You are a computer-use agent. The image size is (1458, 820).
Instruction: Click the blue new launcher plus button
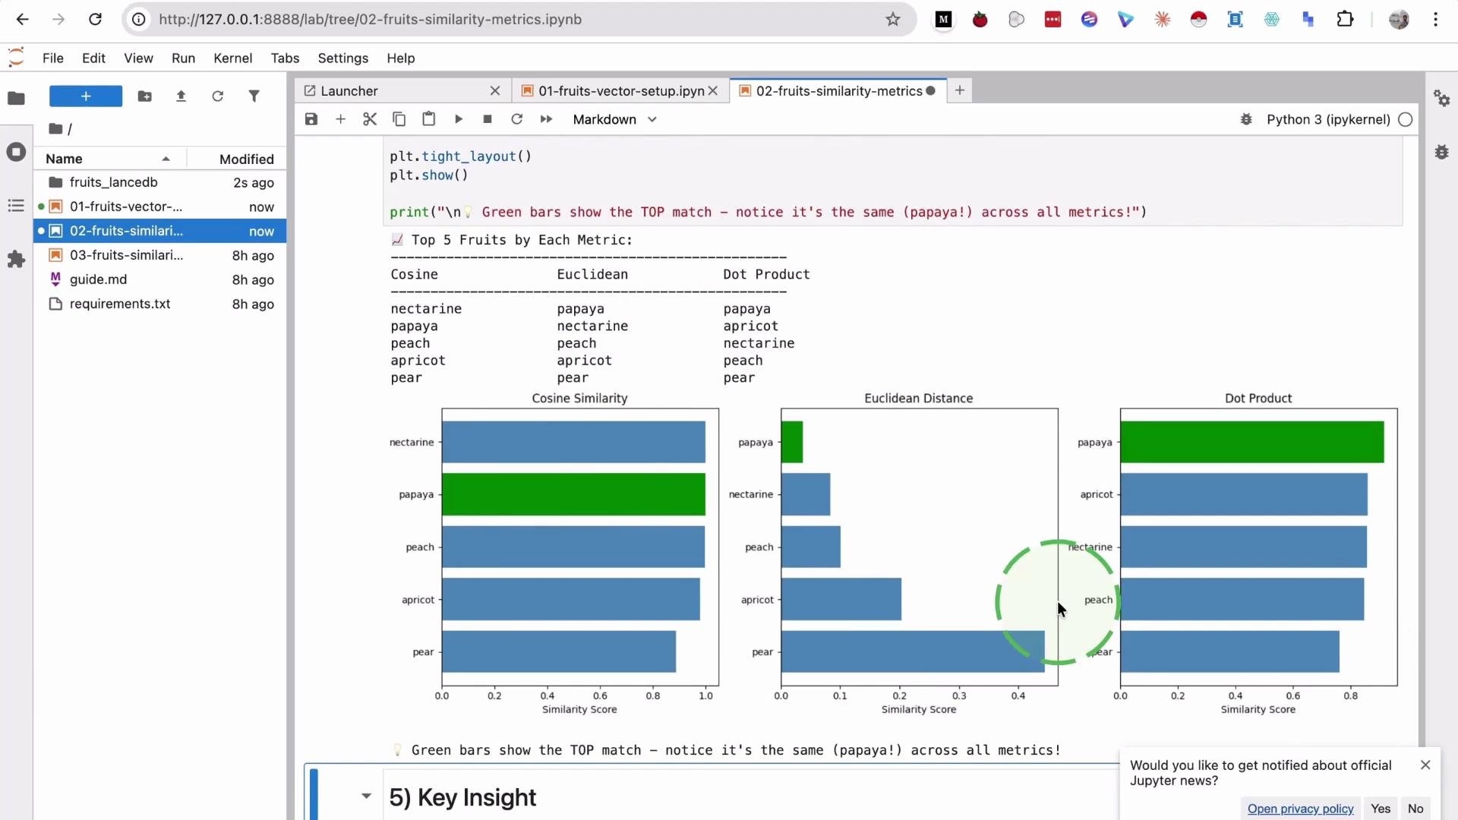point(86,96)
